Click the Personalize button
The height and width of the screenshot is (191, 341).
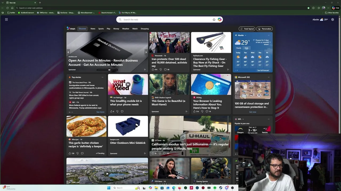pyautogui.click(x=265, y=29)
